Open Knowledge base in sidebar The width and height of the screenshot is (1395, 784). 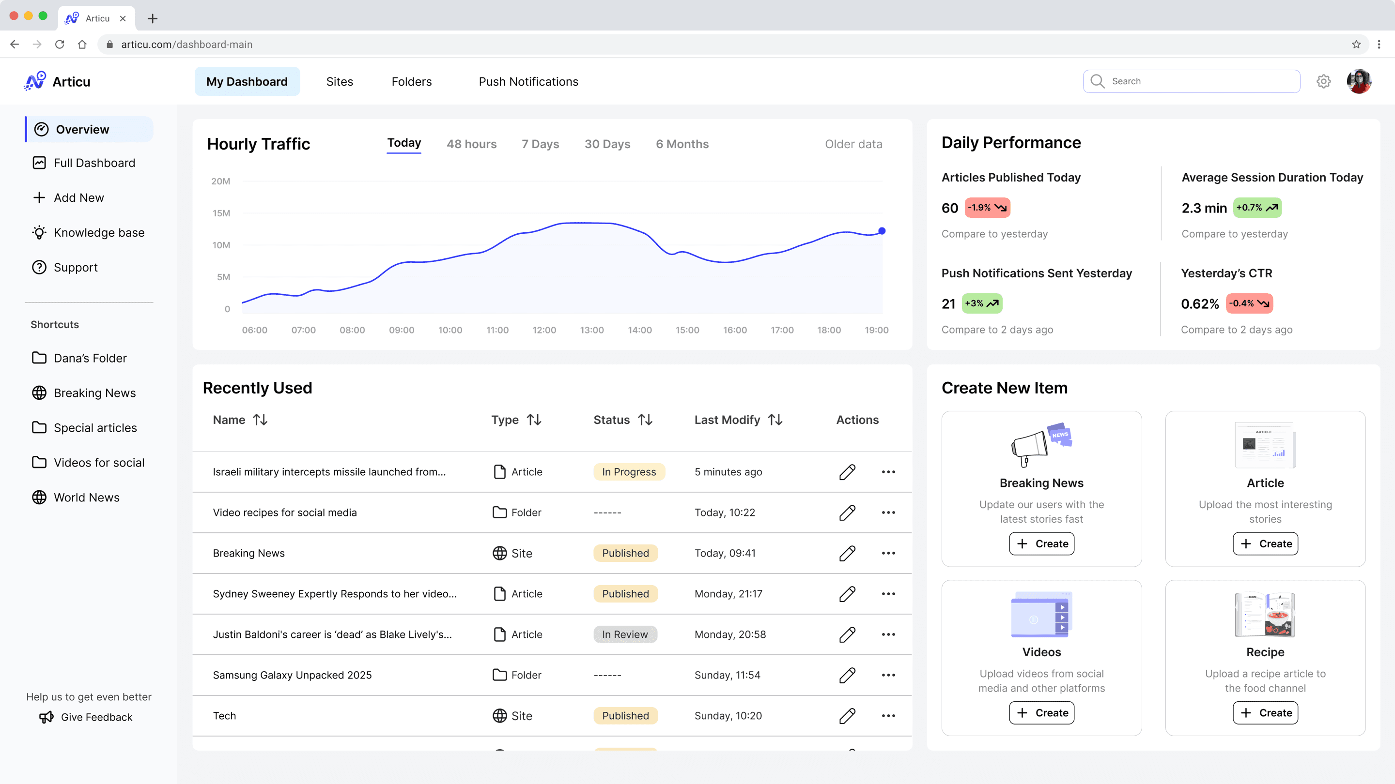coord(88,233)
